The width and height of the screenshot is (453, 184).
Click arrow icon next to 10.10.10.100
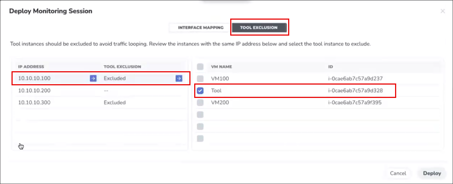coord(93,78)
